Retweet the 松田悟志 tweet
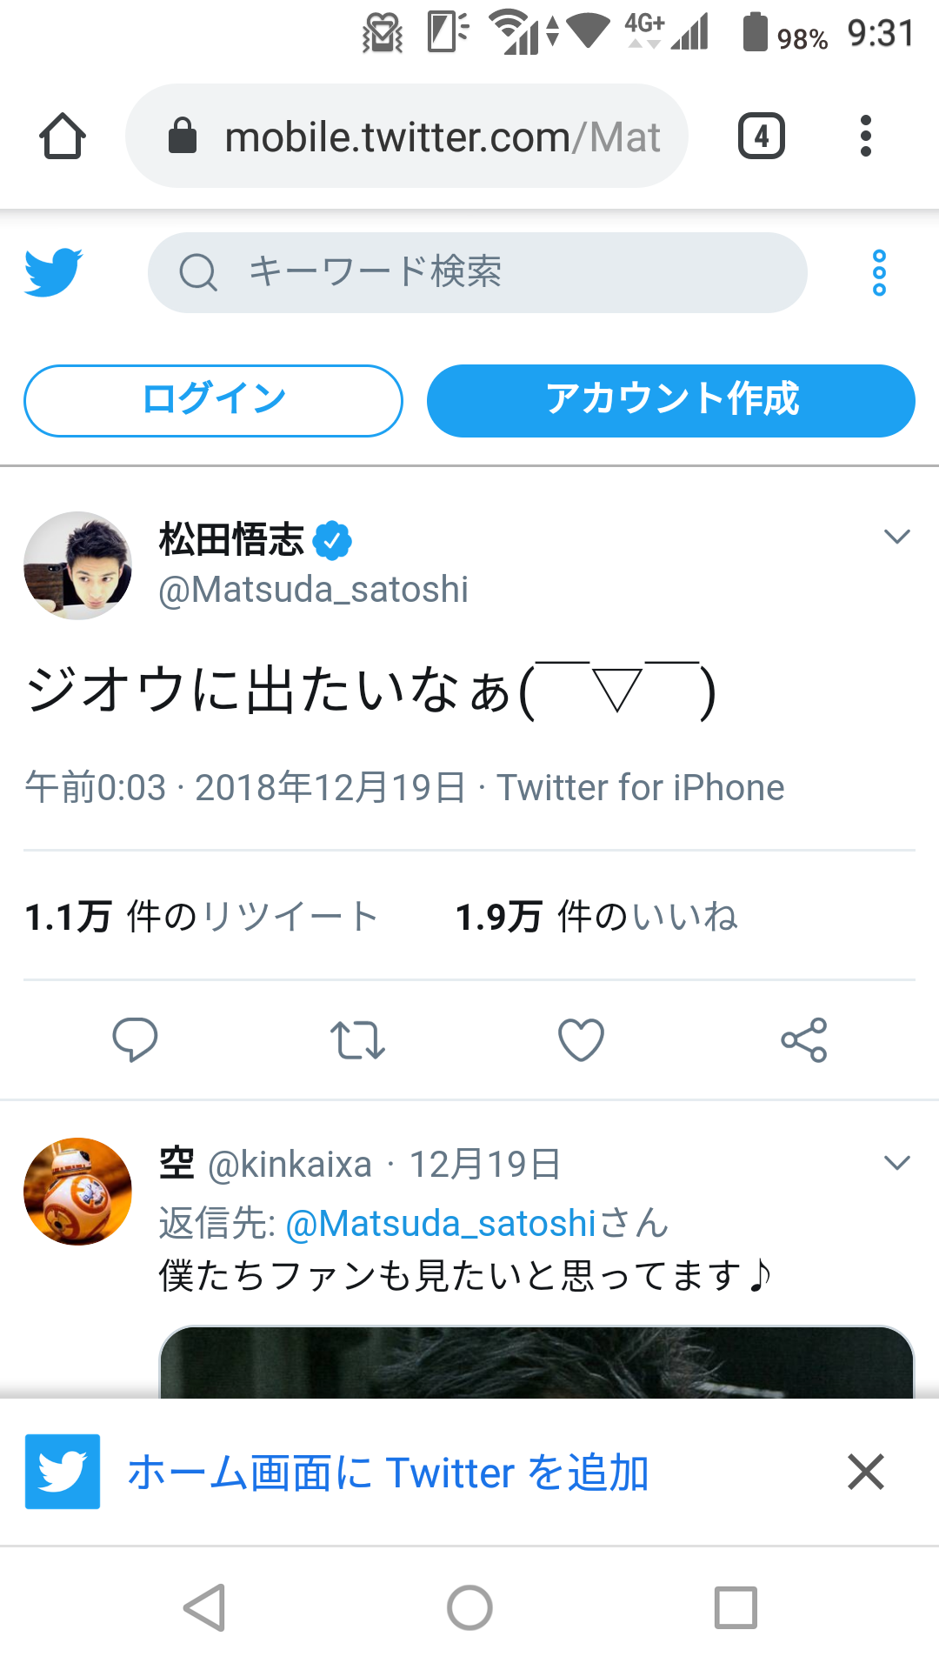The image size is (939, 1670). 357,1039
